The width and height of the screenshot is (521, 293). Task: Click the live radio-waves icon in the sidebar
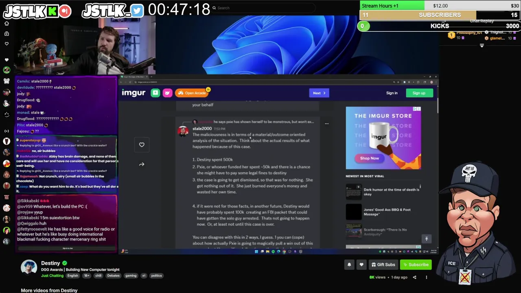point(7,131)
